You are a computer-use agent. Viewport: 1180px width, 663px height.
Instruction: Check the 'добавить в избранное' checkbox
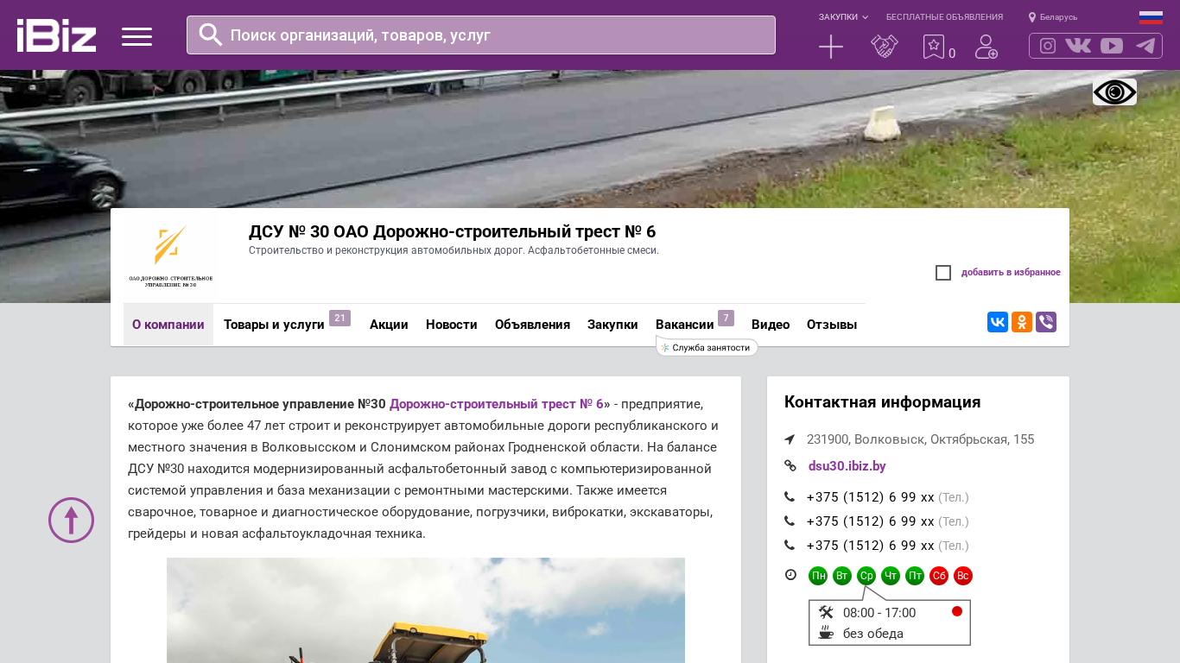click(943, 273)
